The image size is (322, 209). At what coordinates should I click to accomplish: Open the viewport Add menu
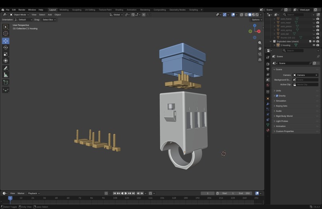[x=50, y=15]
